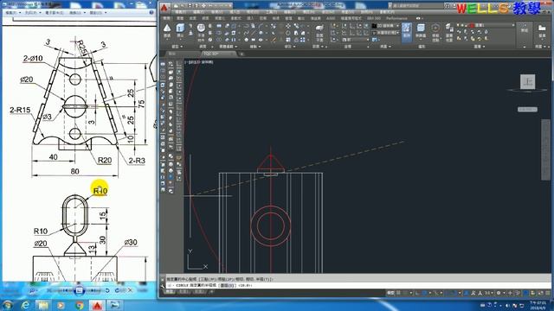The height and width of the screenshot is (311, 554).
Task: Click the annotation monitor plus icon
Action: [510, 293]
